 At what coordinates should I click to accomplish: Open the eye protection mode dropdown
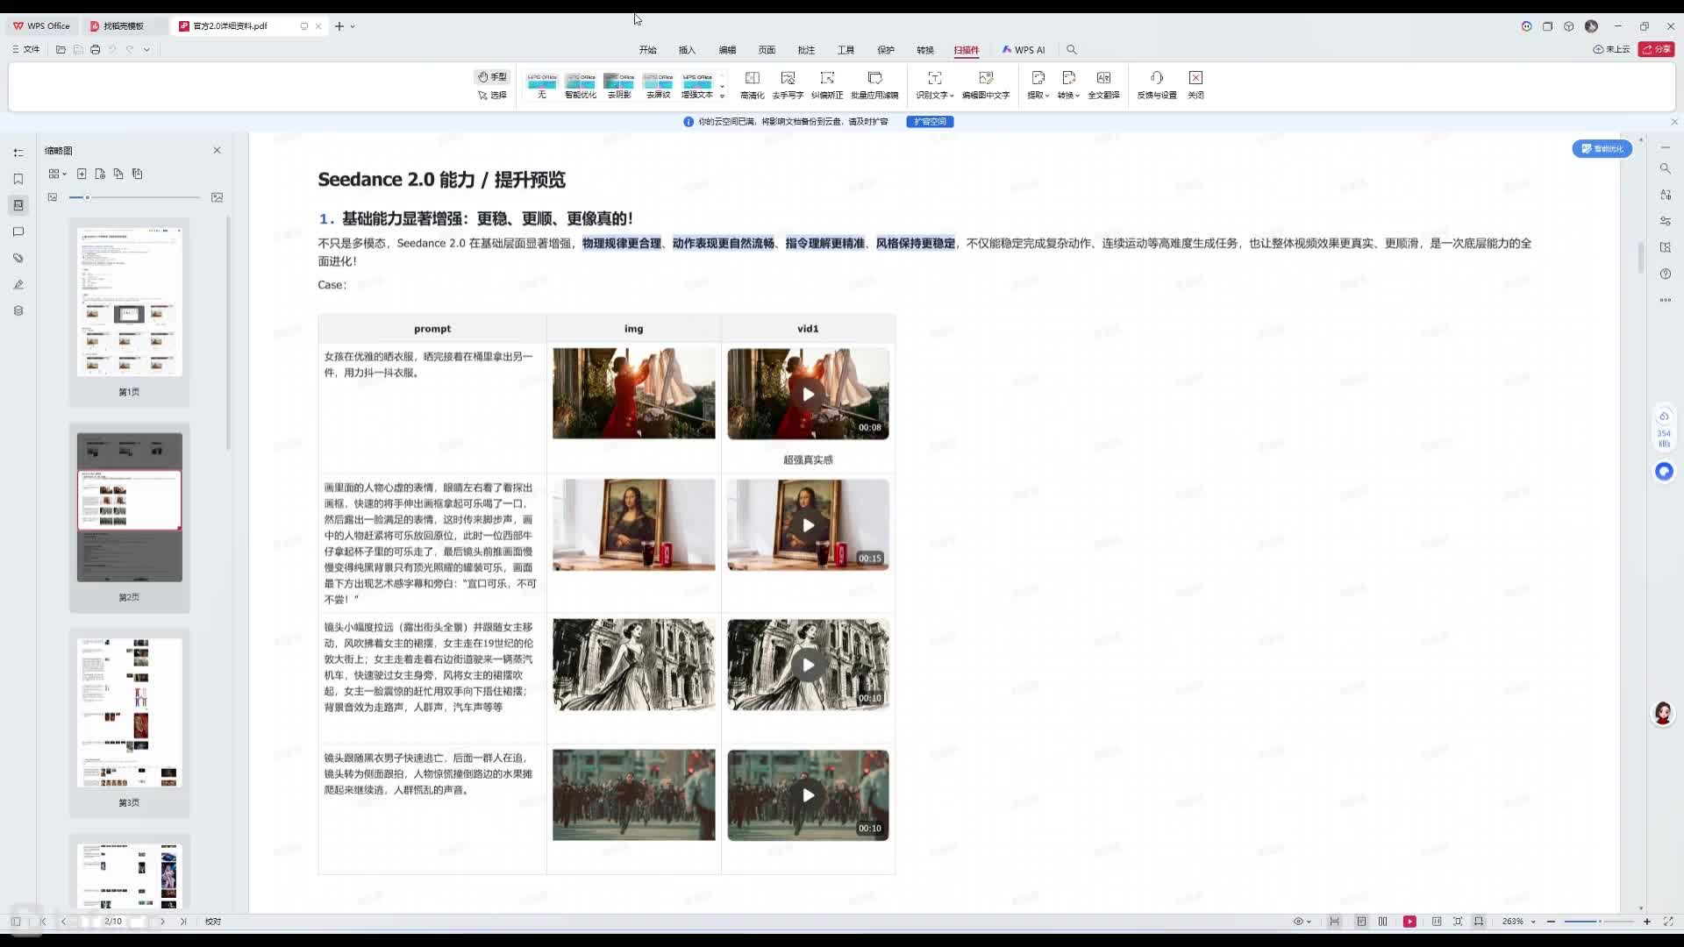point(1302,922)
